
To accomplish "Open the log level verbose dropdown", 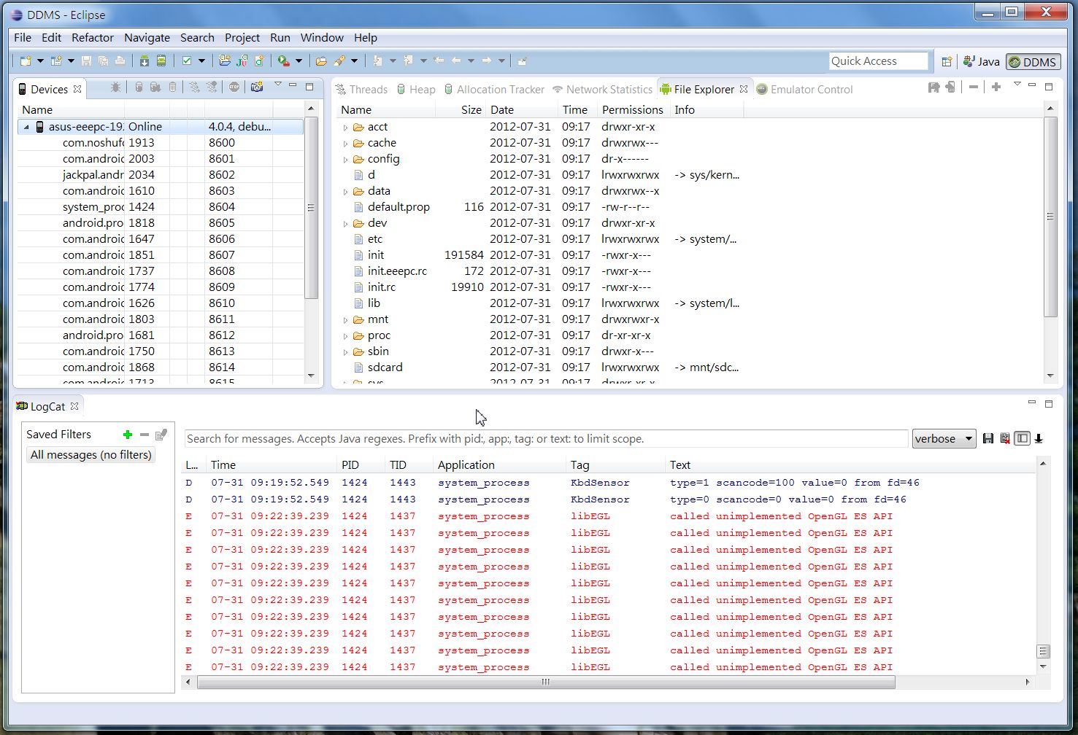I will 944,438.
